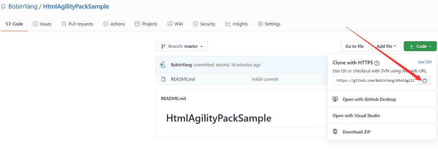This screenshot has height=166, width=438.
Task: Click the Go to file button
Action: pyautogui.click(x=355, y=46)
